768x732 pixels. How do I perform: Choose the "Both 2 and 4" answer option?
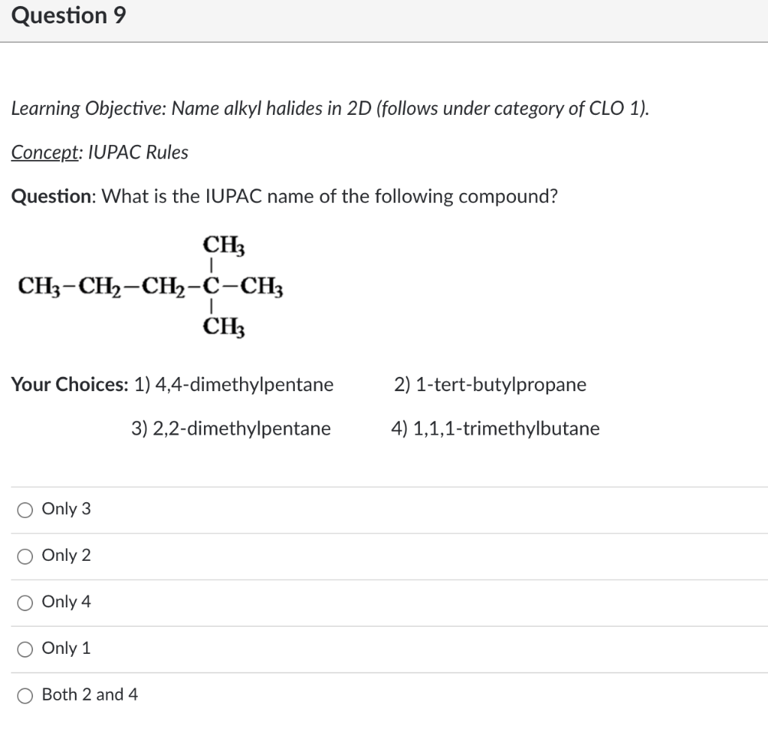(x=25, y=695)
